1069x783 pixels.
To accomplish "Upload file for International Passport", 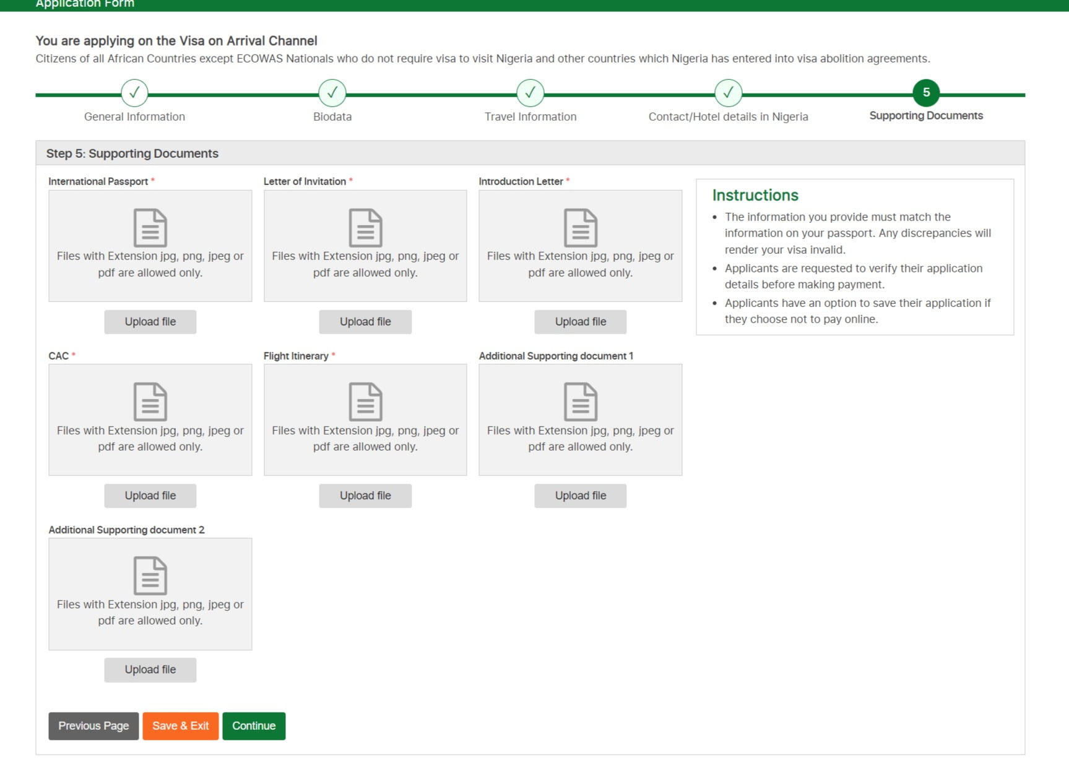I will tap(150, 322).
